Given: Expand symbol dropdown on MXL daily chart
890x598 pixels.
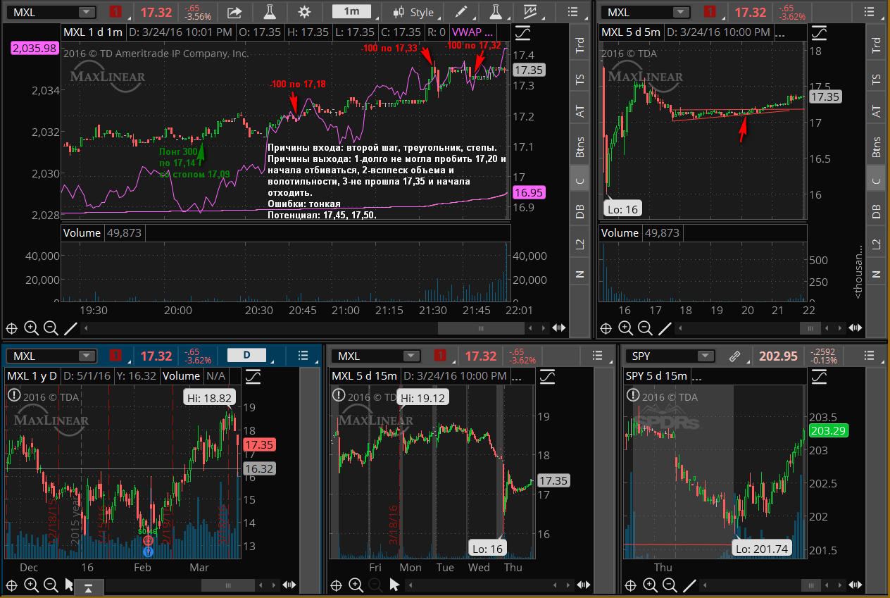Looking at the screenshot, I should tap(87, 356).
